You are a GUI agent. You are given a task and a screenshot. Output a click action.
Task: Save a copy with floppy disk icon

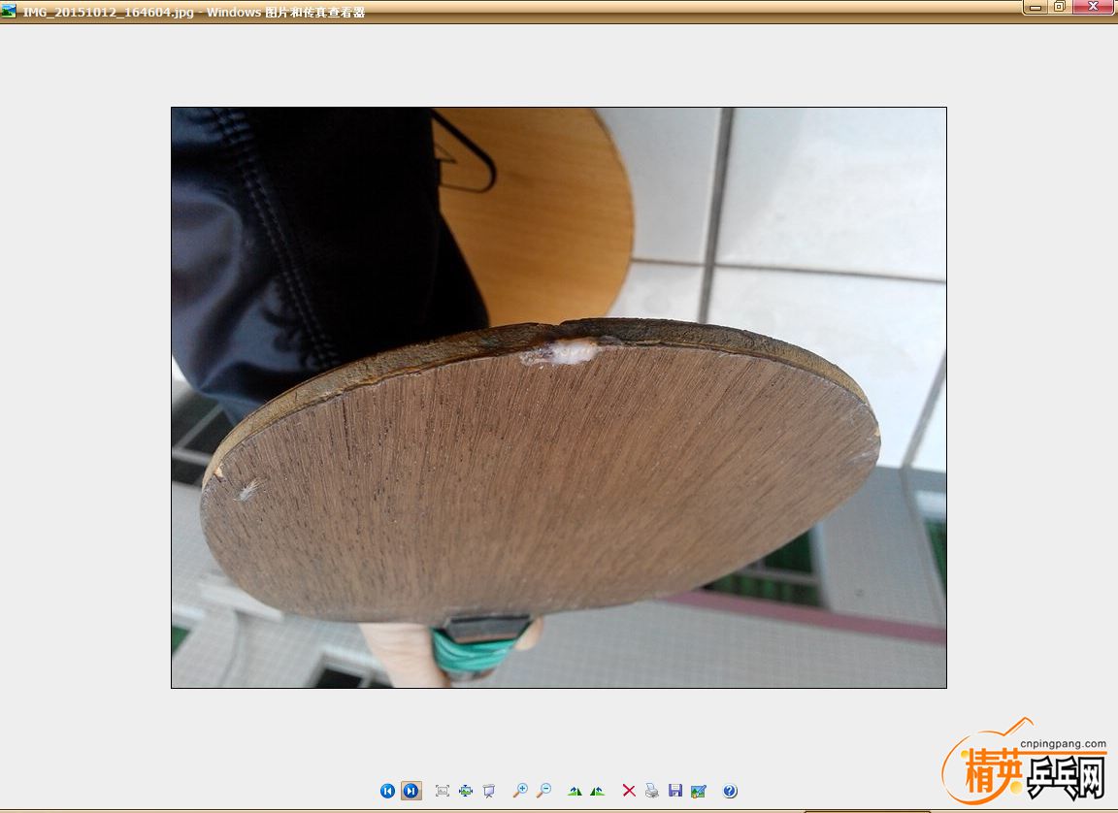(675, 790)
